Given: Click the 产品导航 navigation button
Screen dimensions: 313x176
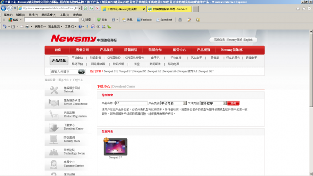Looking at the screenshot, I should click(x=59, y=61).
